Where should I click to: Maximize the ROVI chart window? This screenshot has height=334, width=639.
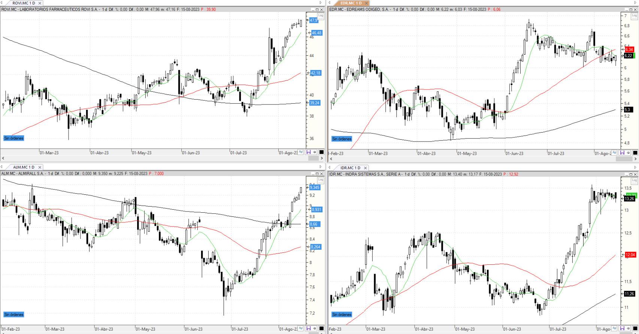pyautogui.click(x=317, y=9)
